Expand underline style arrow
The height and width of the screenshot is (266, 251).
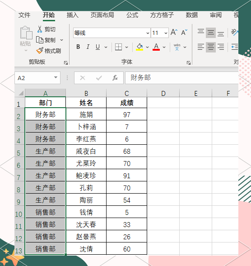click(x=106, y=47)
